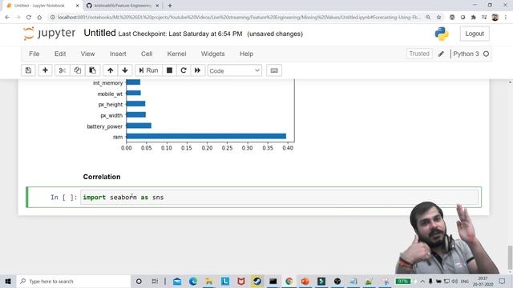Open the Mail app on taskbar
513x288 pixels.
click(177, 281)
